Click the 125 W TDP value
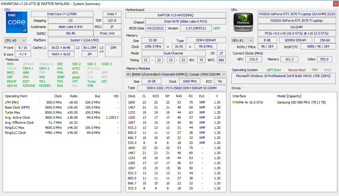Image resolution: width=339 pixels, height=196 pixels. tap(112, 21)
